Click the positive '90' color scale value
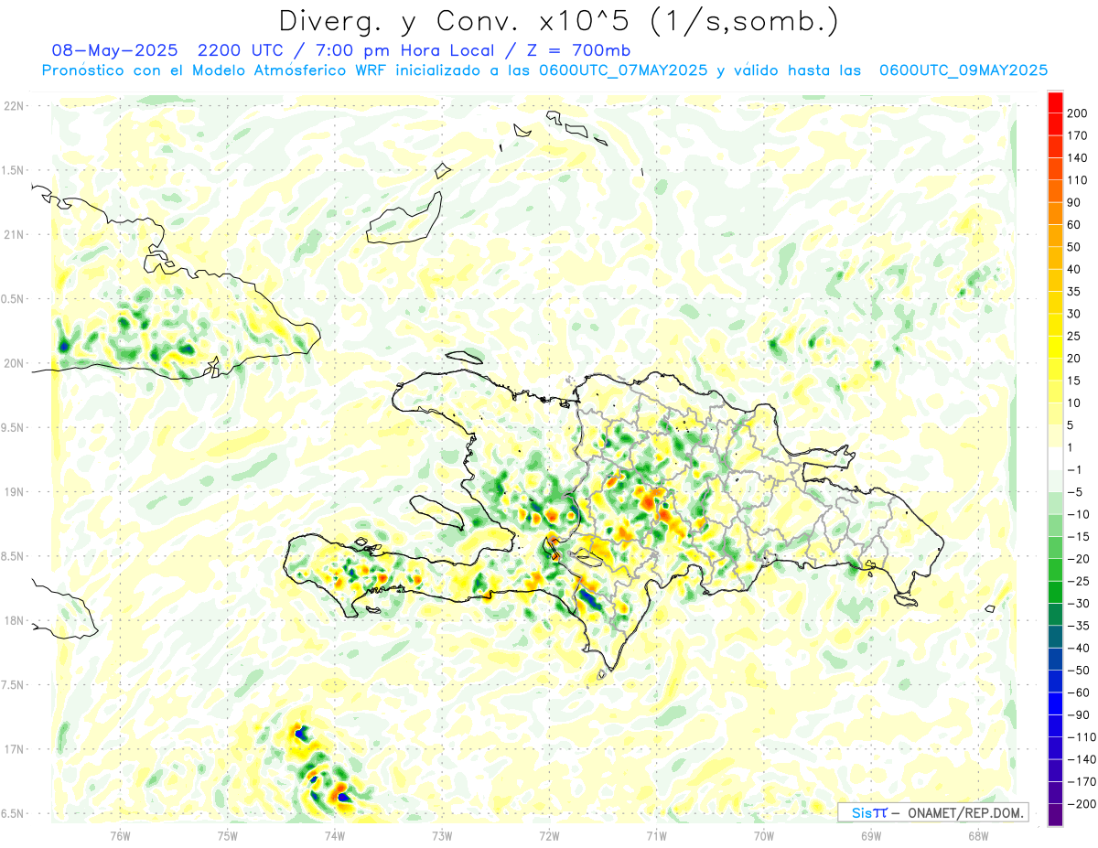Screen dimensions: 1098x848 coord(1074,202)
